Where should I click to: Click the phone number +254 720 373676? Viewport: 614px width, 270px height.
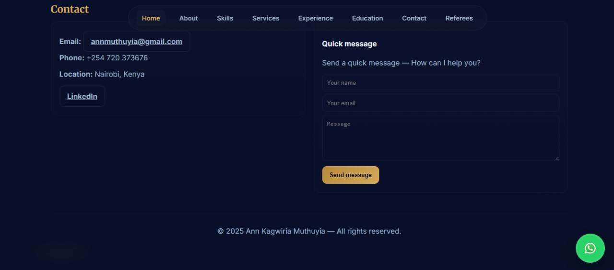click(117, 58)
